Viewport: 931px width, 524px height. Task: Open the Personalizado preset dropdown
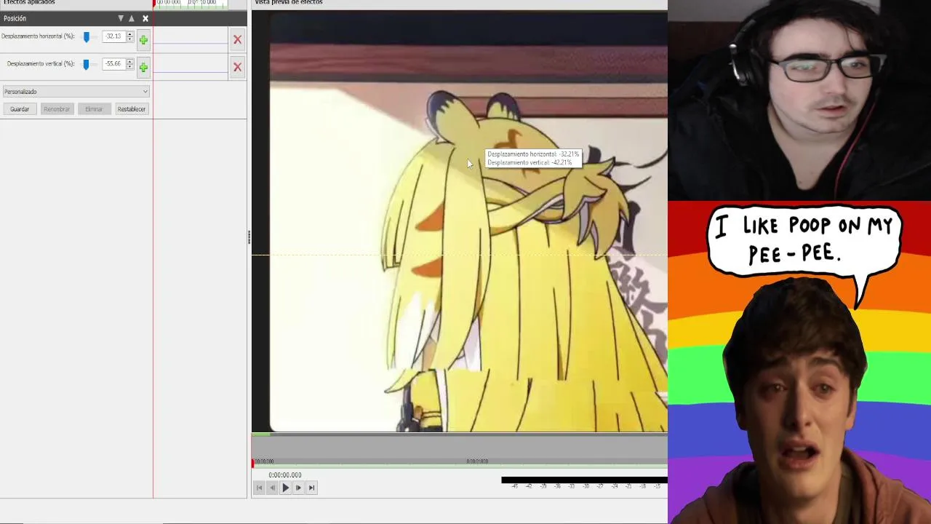click(x=76, y=92)
